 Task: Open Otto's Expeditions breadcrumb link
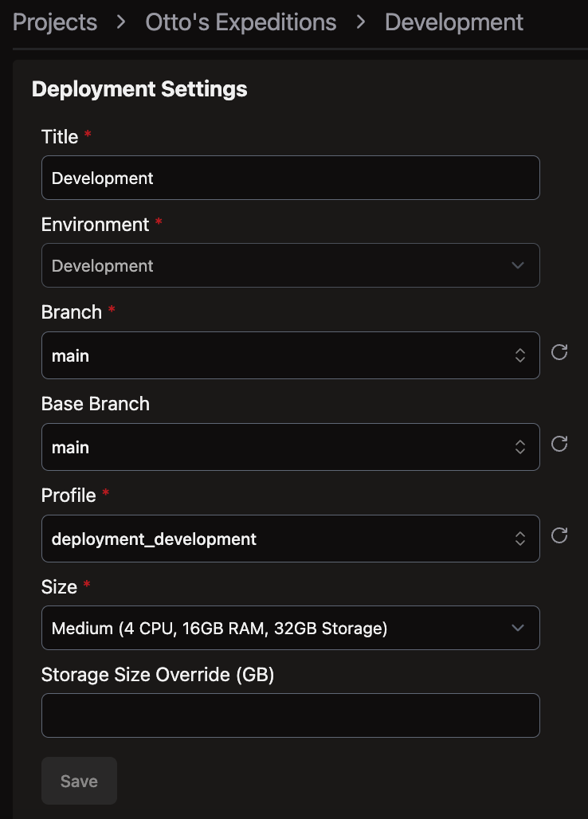241,22
